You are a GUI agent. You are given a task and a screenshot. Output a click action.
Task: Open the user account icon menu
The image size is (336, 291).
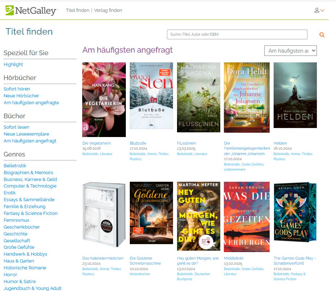tap(317, 10)
